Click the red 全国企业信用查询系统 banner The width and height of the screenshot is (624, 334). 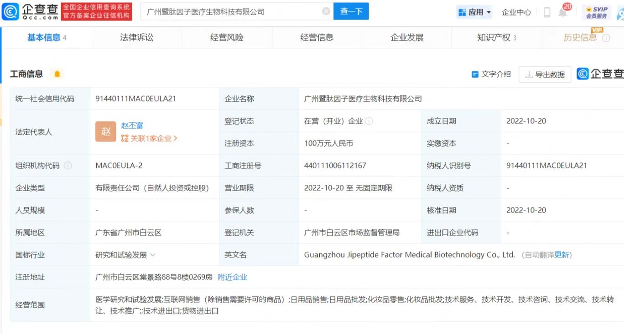(x=96, y=11)
